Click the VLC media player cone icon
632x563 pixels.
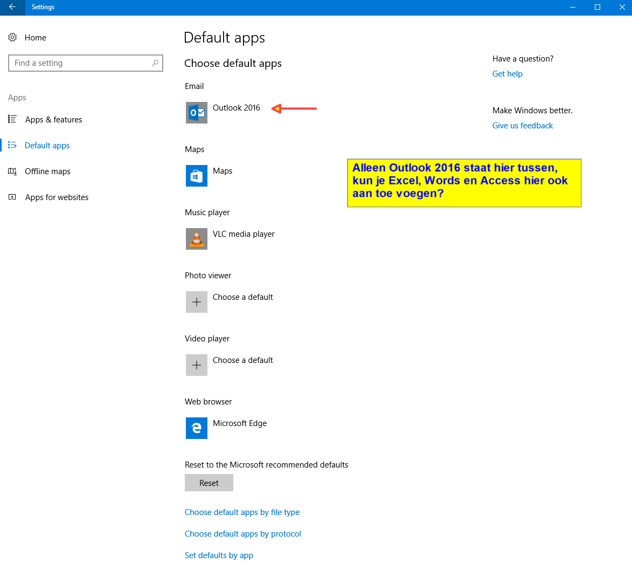pos(197,239)
